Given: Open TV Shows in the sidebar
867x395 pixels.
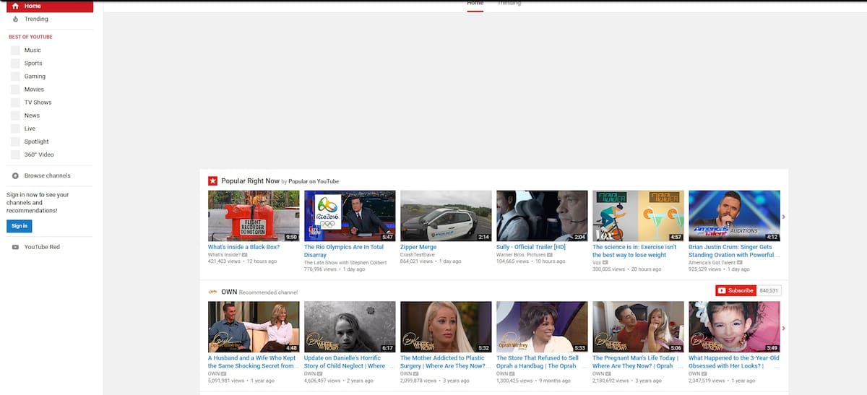Looking at the screenshot, I should click(x=38, y=103).
